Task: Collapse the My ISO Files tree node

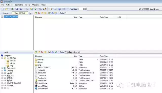Action: 2,58
